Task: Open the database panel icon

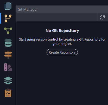Action: point(8,43)
